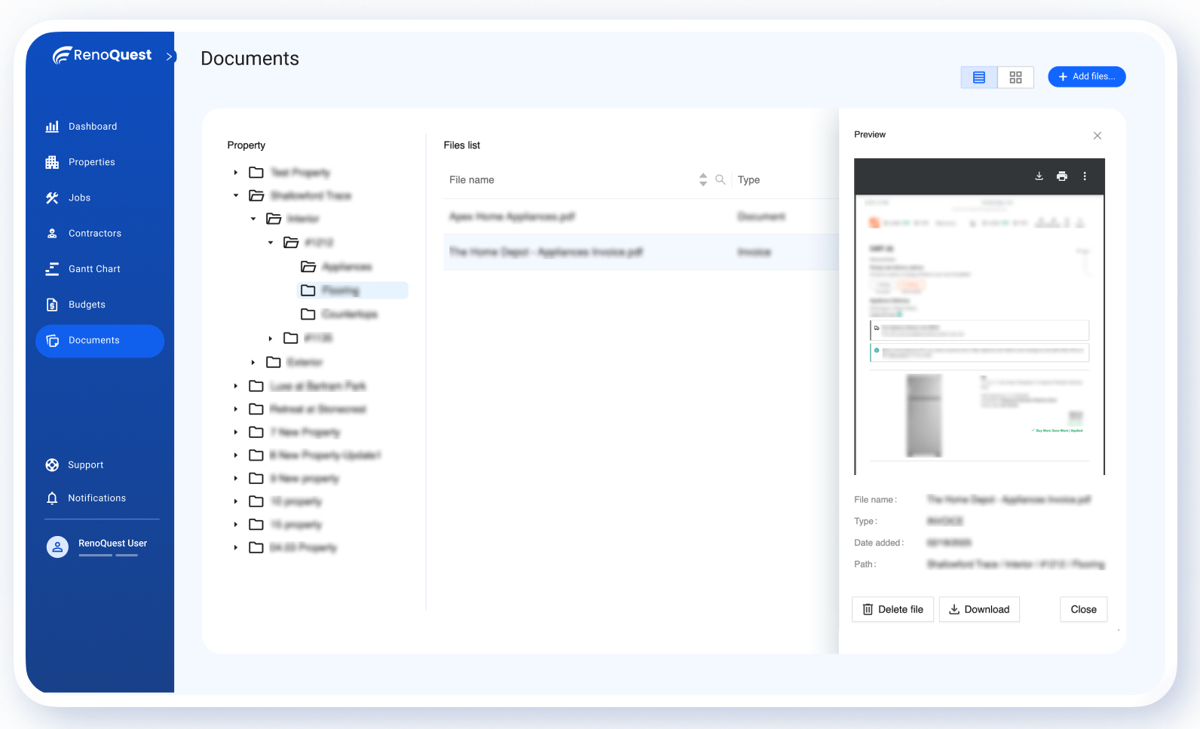Click the Gantt Chart icon in sidebar
The image size is (1200, 729).
[52, 269]
